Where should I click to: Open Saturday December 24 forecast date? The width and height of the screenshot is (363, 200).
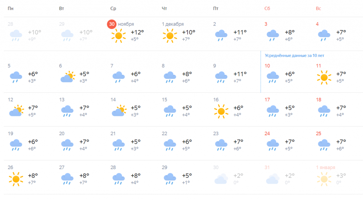coord(267,133)
